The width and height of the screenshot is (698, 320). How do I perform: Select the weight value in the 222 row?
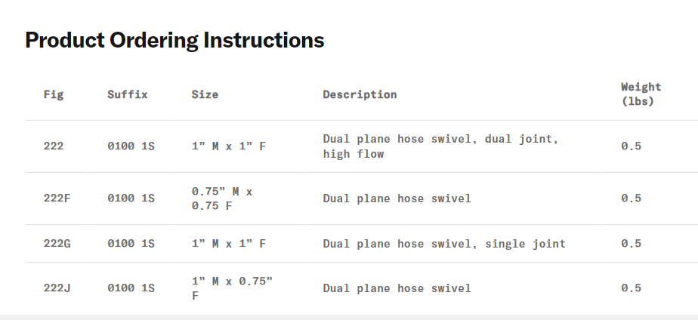click(631, 146)
